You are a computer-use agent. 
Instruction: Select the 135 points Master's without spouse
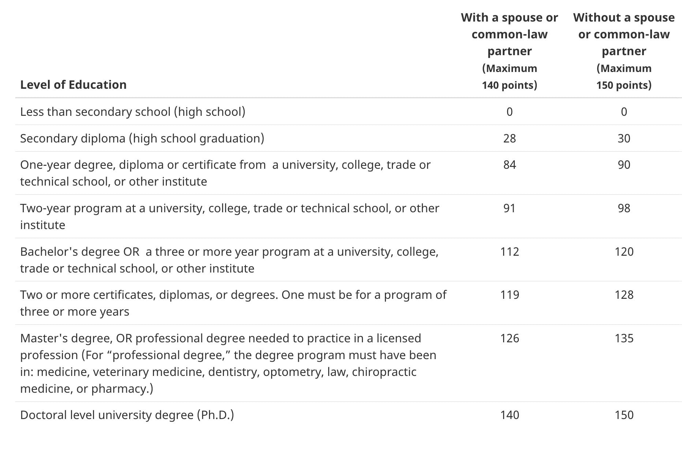tap(624, 338)
